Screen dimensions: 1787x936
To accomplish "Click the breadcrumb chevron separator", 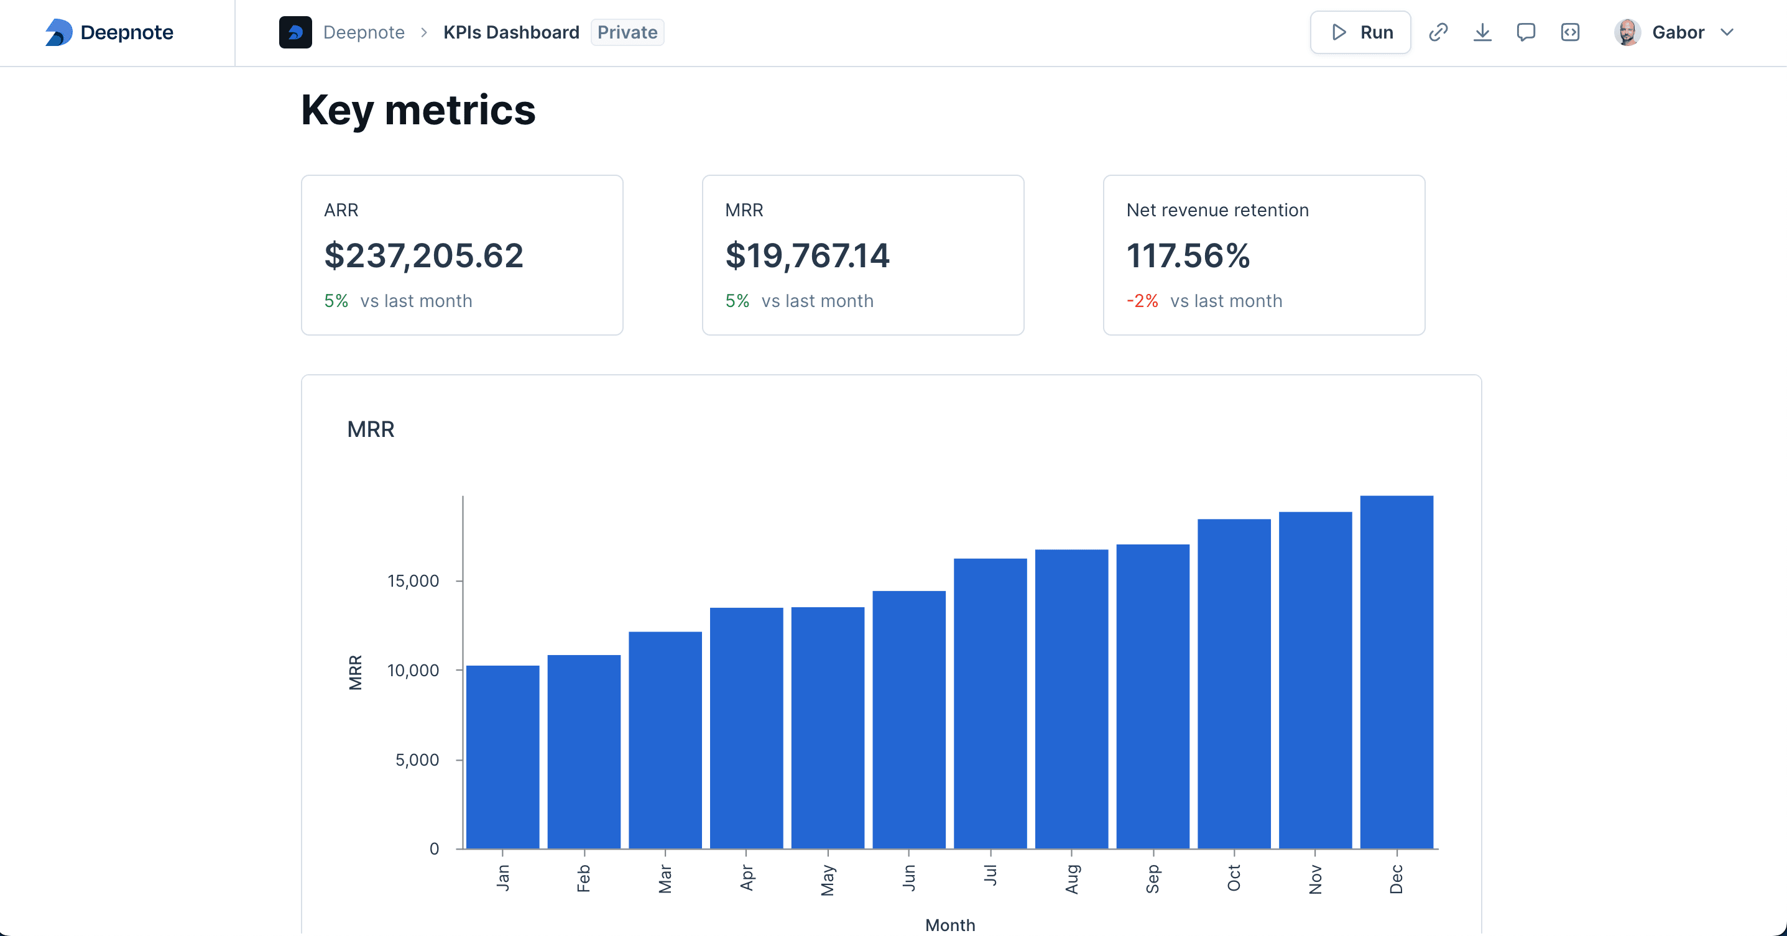I will [x=424, y=32].
